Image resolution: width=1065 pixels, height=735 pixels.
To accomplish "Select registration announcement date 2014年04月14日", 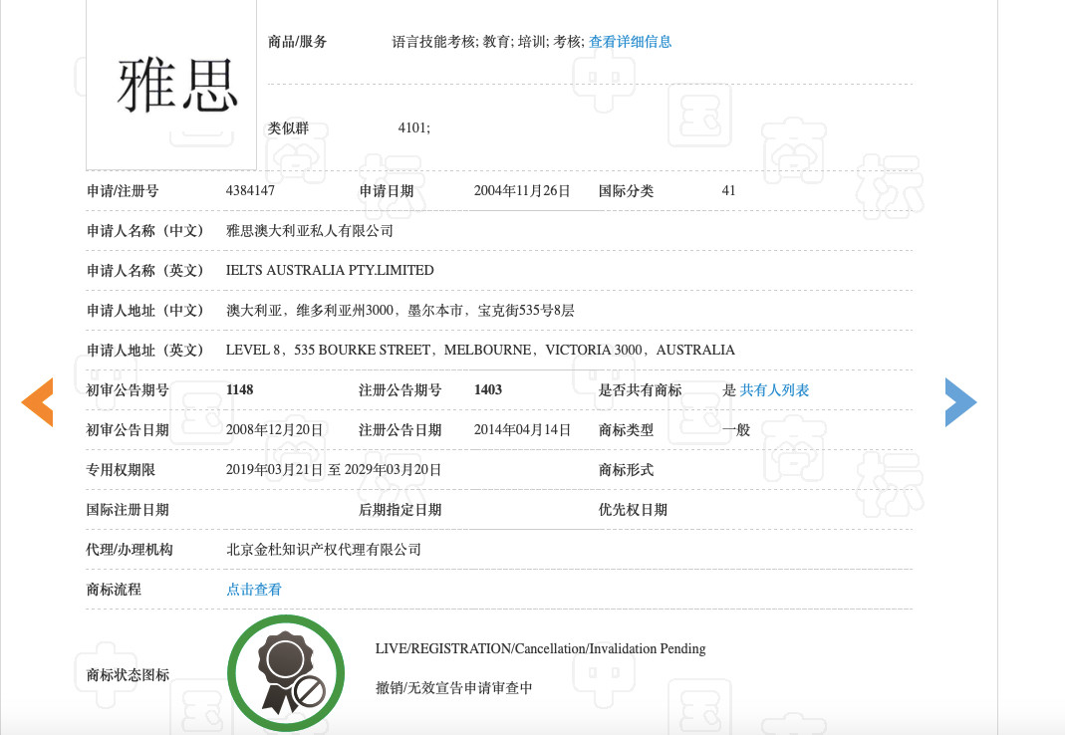I will (x=522, y=430).
